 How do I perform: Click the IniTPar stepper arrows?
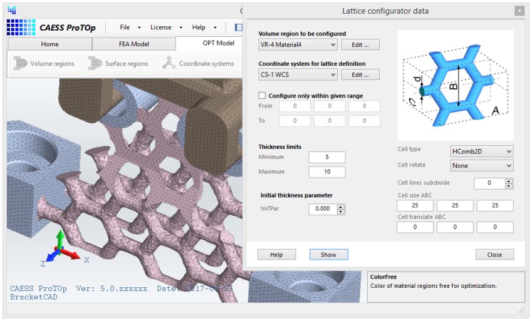341,209
